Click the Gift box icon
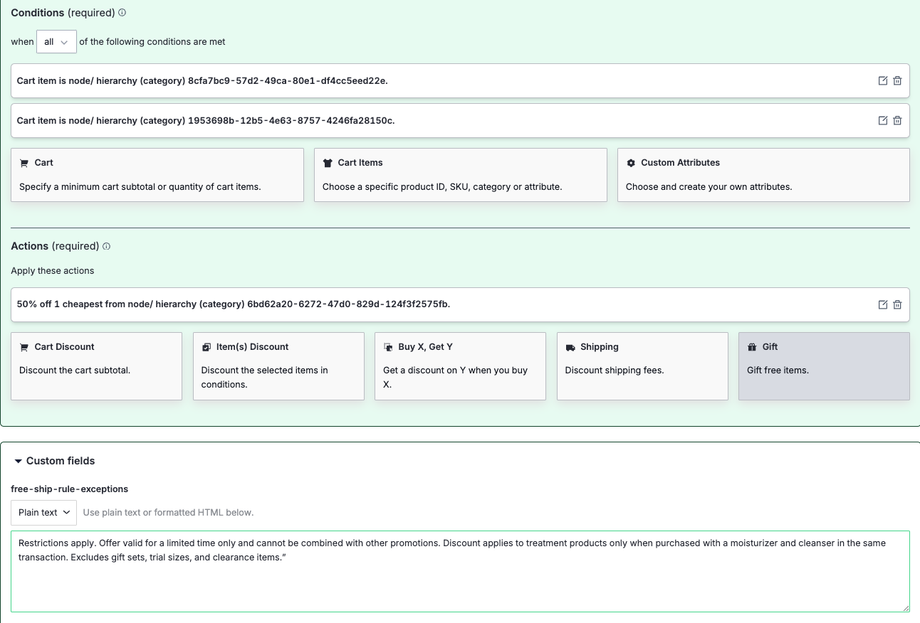The image size is (920, 623). 752,346
